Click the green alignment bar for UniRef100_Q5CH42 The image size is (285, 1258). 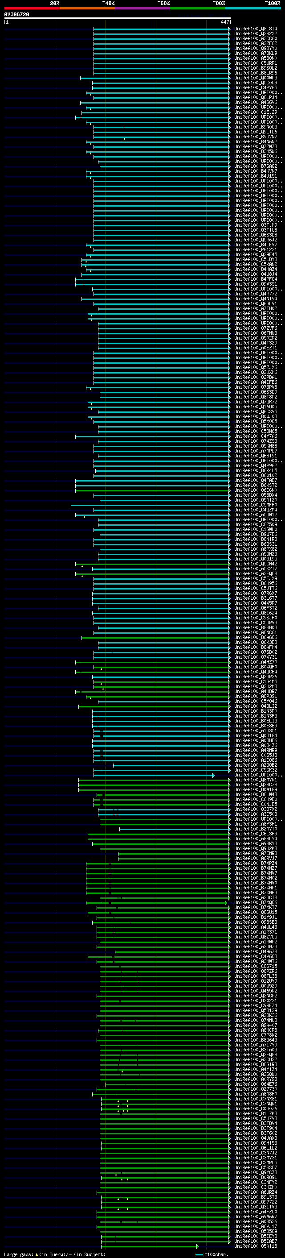153,564
